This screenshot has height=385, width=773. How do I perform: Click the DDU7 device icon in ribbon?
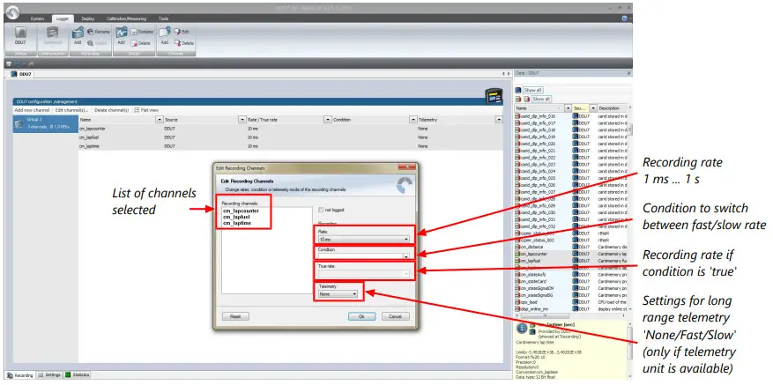coord(20,33)
